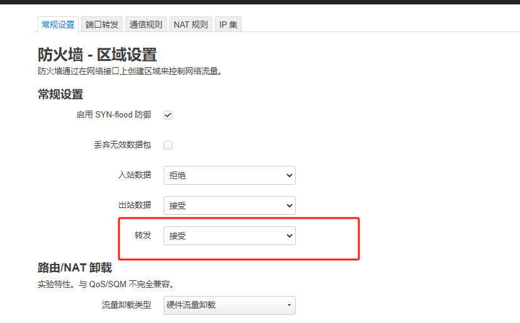Screen dimensions: 520x323
Task: Click the 转发 field label
Action: (x=143, y=236)
